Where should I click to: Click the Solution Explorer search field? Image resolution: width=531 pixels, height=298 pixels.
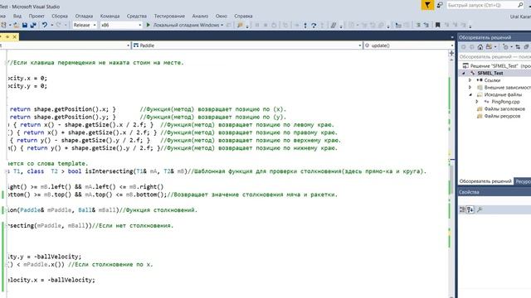coord(494,57)
